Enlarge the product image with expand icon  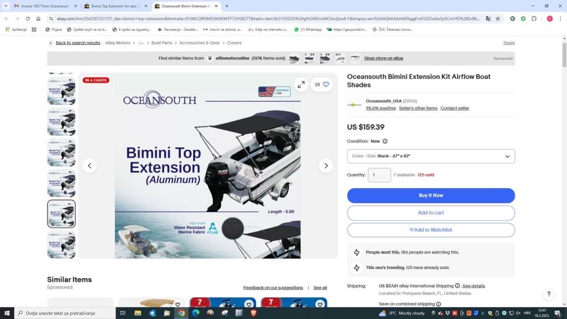click(301, 85)
